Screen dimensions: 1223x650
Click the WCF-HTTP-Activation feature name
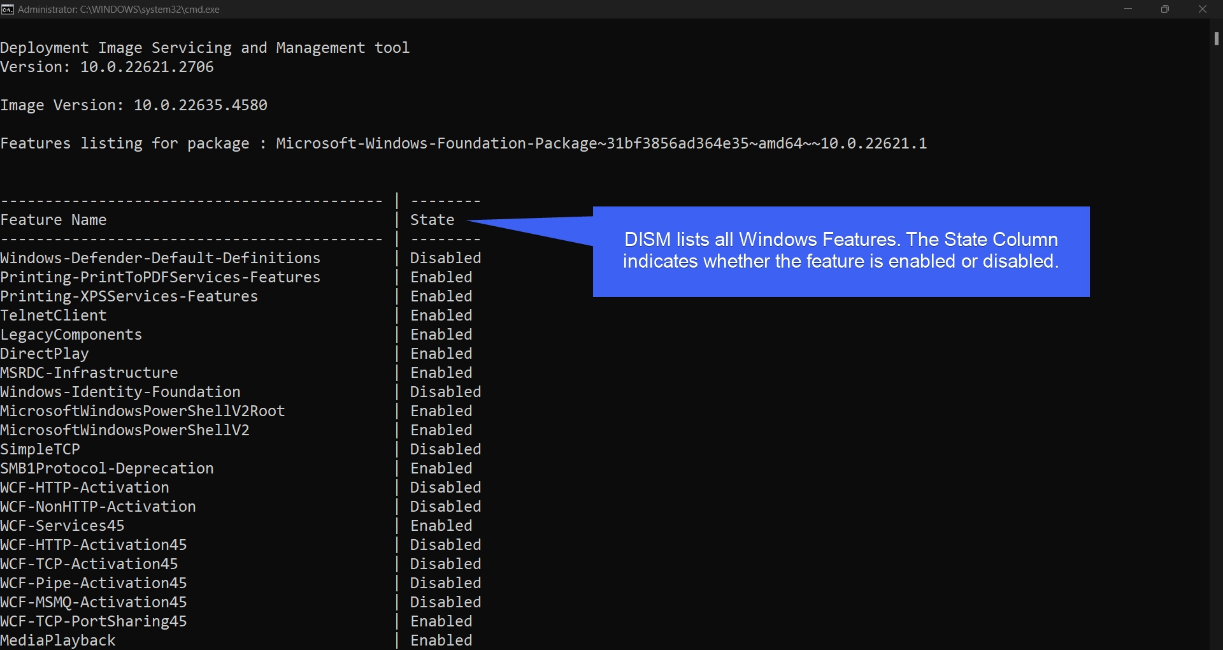click(85, 487)
